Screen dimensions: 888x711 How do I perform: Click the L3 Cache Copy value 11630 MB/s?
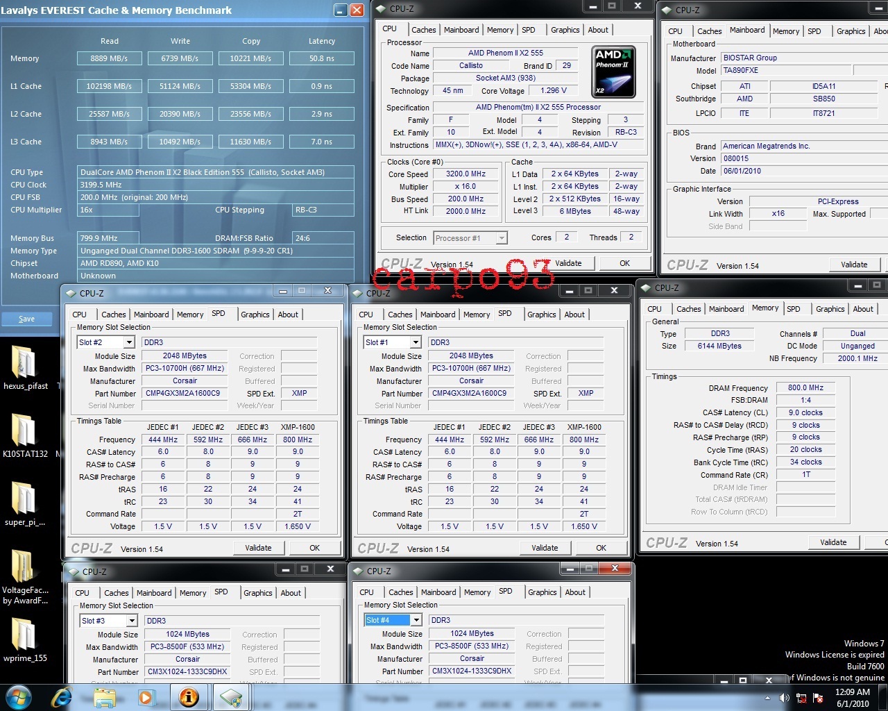tap(250, 142)
